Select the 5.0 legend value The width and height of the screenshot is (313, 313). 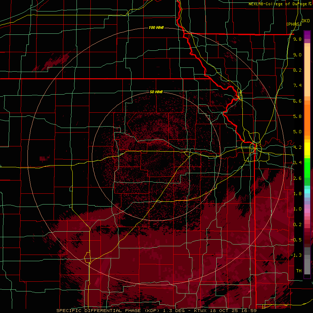pos(297,132)
